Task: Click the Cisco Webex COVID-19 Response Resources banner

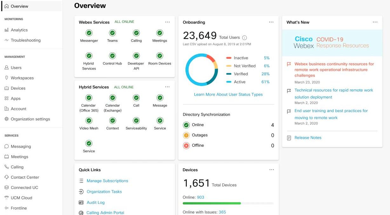Action: pos(332,43)
